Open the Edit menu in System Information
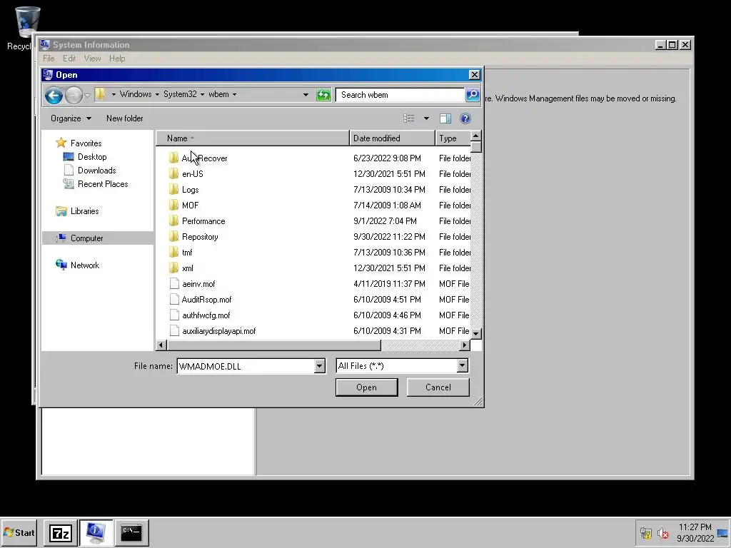731x548 pixels. (69, 59)
